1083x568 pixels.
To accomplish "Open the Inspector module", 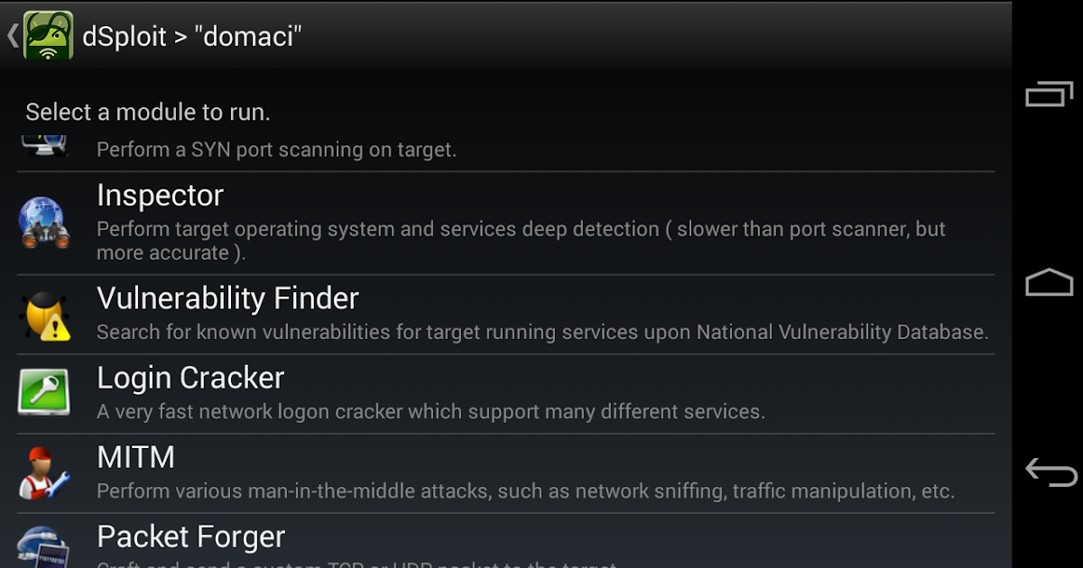I will pyautogui.click(x=160, y=196).
